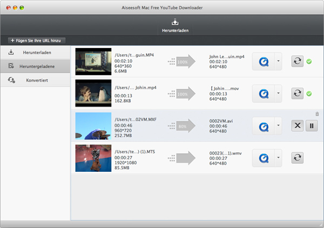Click QuickTime format icon in 00023(...1).wmv row
The width and height of the screenshot is (324, 228).
tap(264, 158)
